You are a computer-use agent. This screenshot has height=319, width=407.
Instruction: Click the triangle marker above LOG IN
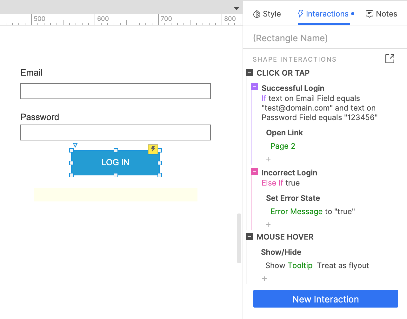[75, 145]
